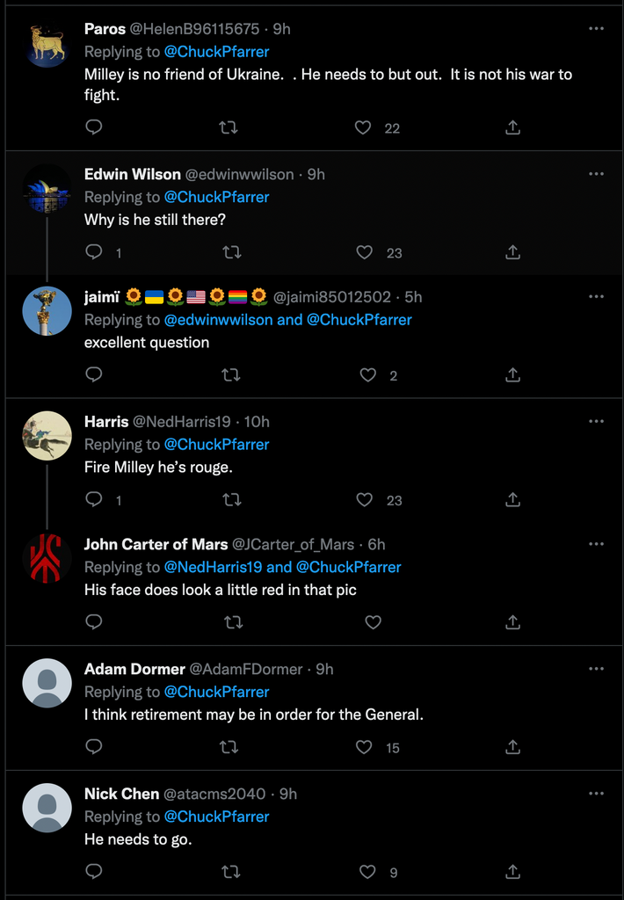The width and height of the screenshot is (624, 900).
Task: Reply to Harris's "Fire Milley he's rouge" tweet
Action: click(94, 500)
